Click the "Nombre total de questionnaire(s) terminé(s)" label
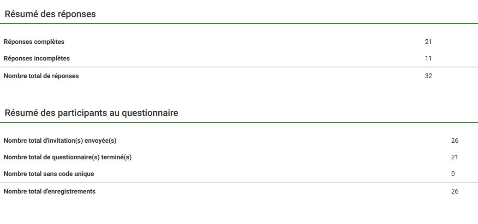478x224 pixels. (x=67, y=157)
